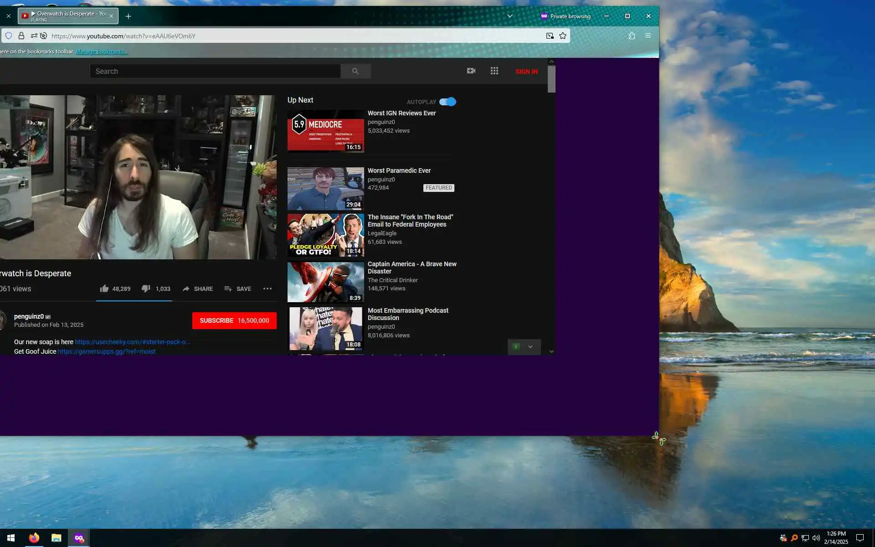The image size is (875, 547).
Task: Open the list all tabs chevron
Action: (510, 16)
